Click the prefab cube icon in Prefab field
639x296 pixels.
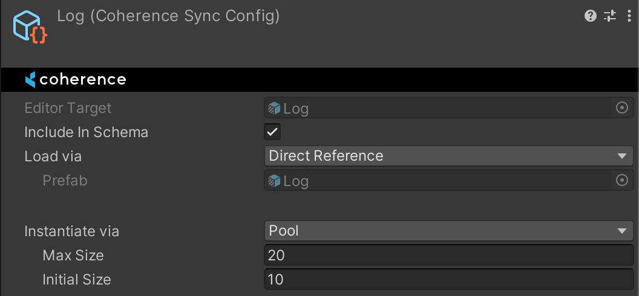(275, 181)
